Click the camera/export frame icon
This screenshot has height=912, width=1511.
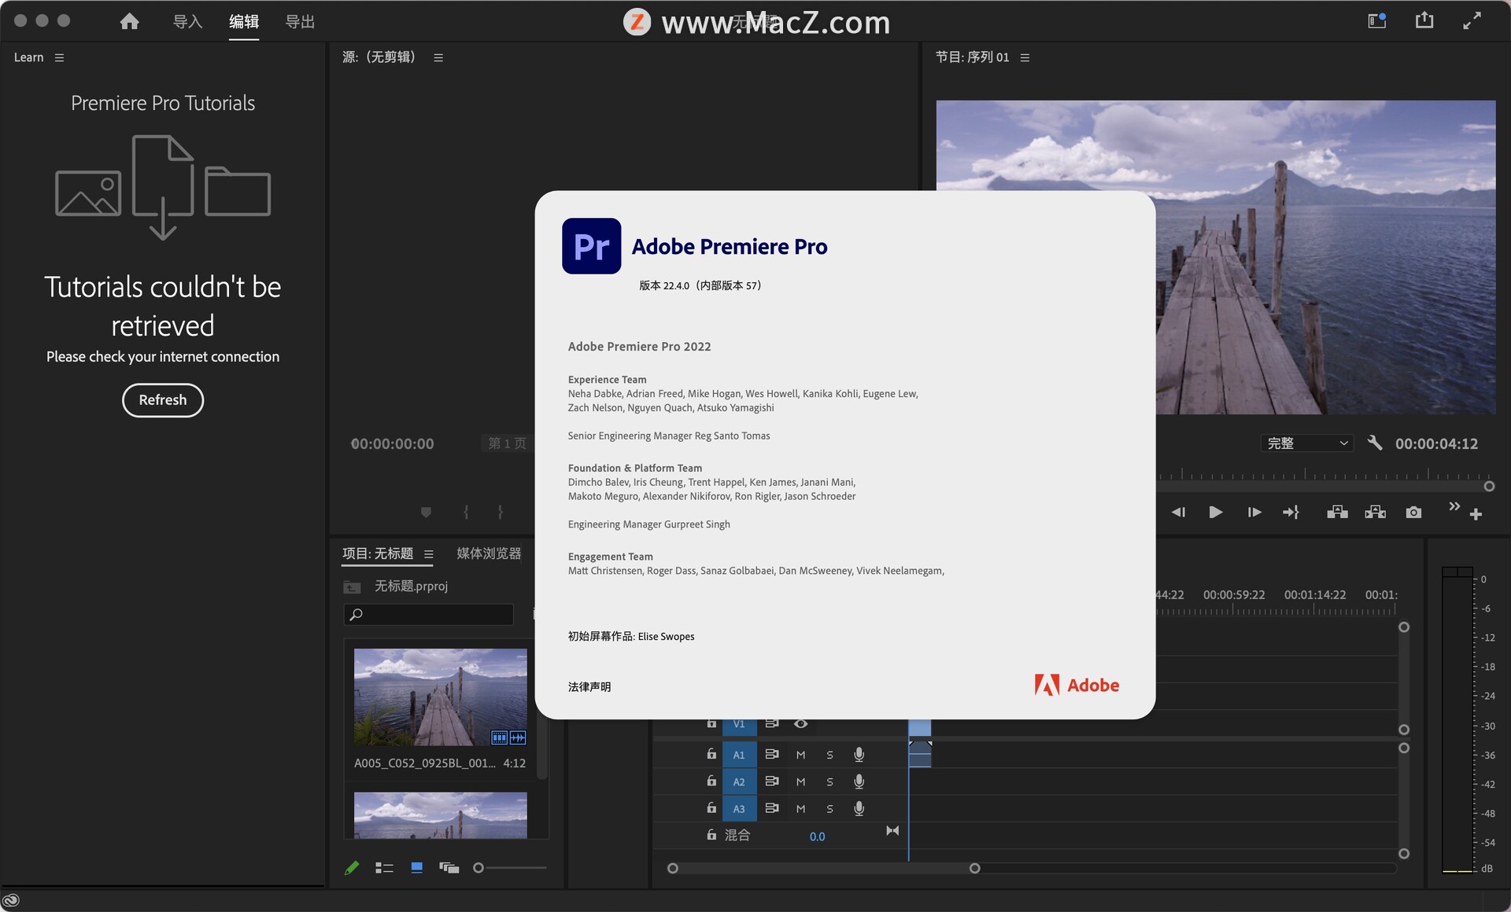tap(1416, 512)
